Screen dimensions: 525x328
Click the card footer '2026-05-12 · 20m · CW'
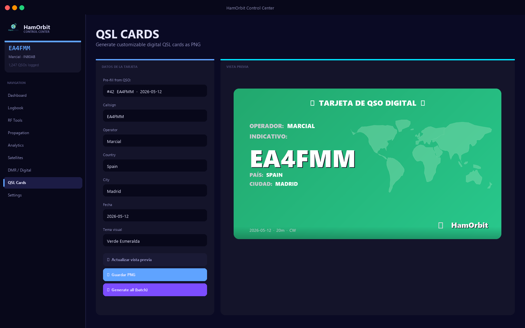pos(273,230)
